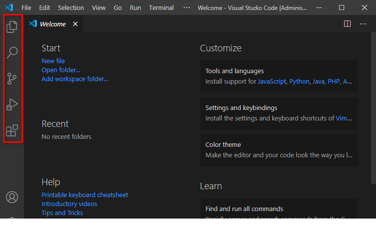Screen dimensions: 376x227
Task: Open the Explorer view in activity bar
Action: 12,26
